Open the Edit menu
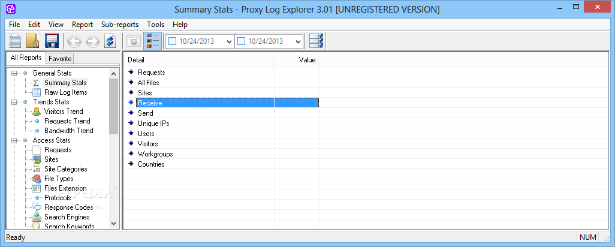This screenshot has width=615, height=247. (34, 25)
